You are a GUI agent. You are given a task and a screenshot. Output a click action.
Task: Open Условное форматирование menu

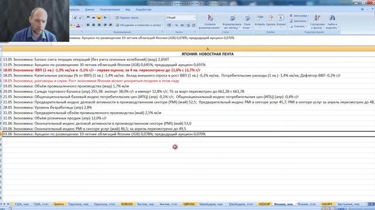click(210, 22)
